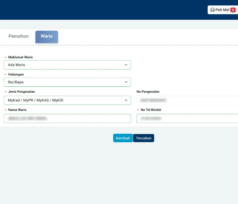This screenshot has width=238, height=204.
Task: Click the red unread count badge
Action: click(233, 10)
